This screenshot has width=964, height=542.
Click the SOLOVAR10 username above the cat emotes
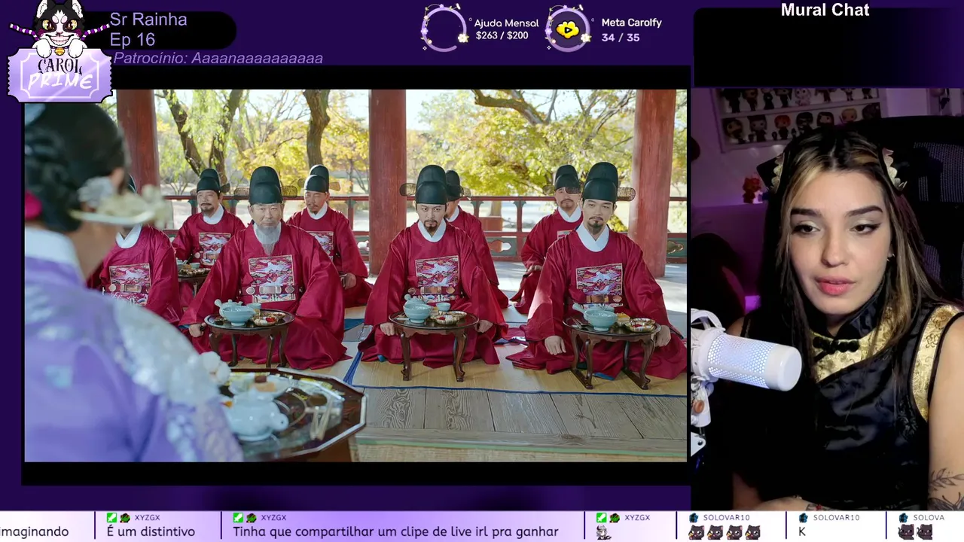726,518
